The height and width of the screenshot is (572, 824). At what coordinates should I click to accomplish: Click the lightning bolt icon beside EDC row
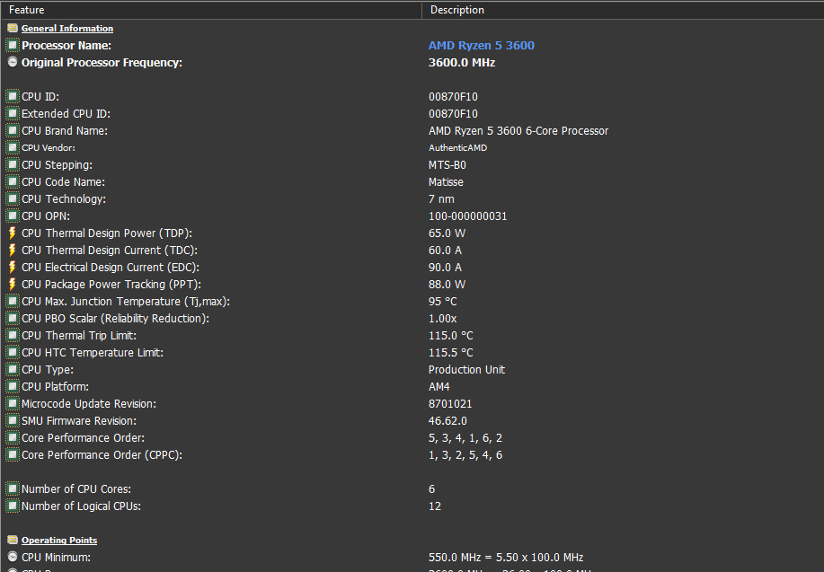click(13, 268)
